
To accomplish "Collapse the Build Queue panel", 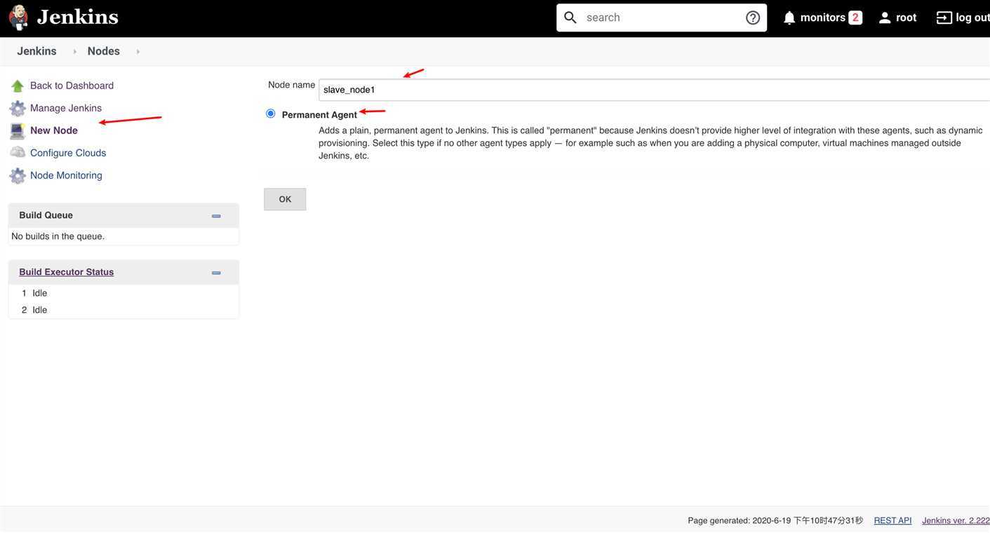I will pos(216,216).
